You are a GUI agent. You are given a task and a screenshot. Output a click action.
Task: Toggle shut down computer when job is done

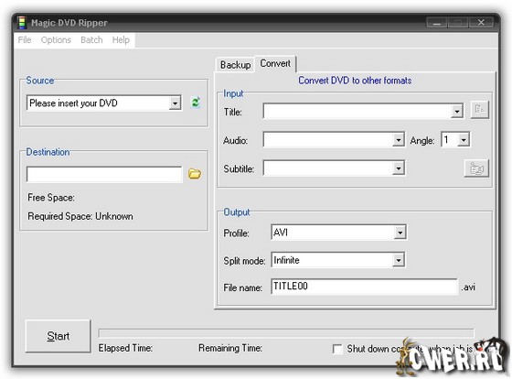coord(337,349)
